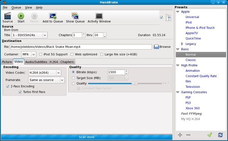Toggle the show presets checkbox in toolbar
Image resolution: width=228 pixels, height=141 pixels.
tap(161, 17)
